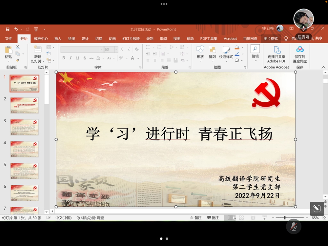Viewport: 328px width, 246px height.
Task: Toggle italic text formatting
Action: pyautogui.click(x=71, y=58)
